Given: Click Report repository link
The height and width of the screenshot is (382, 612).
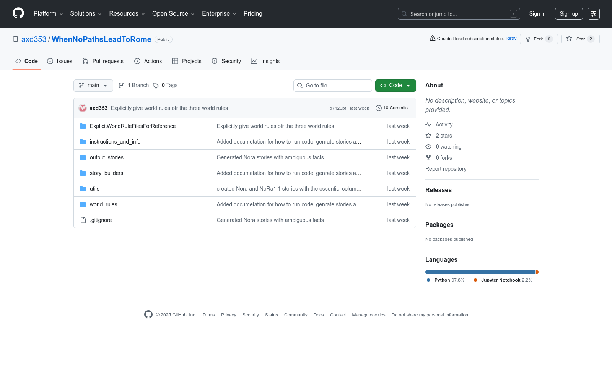Looking at the screenshot, I should tap(446, 169).
